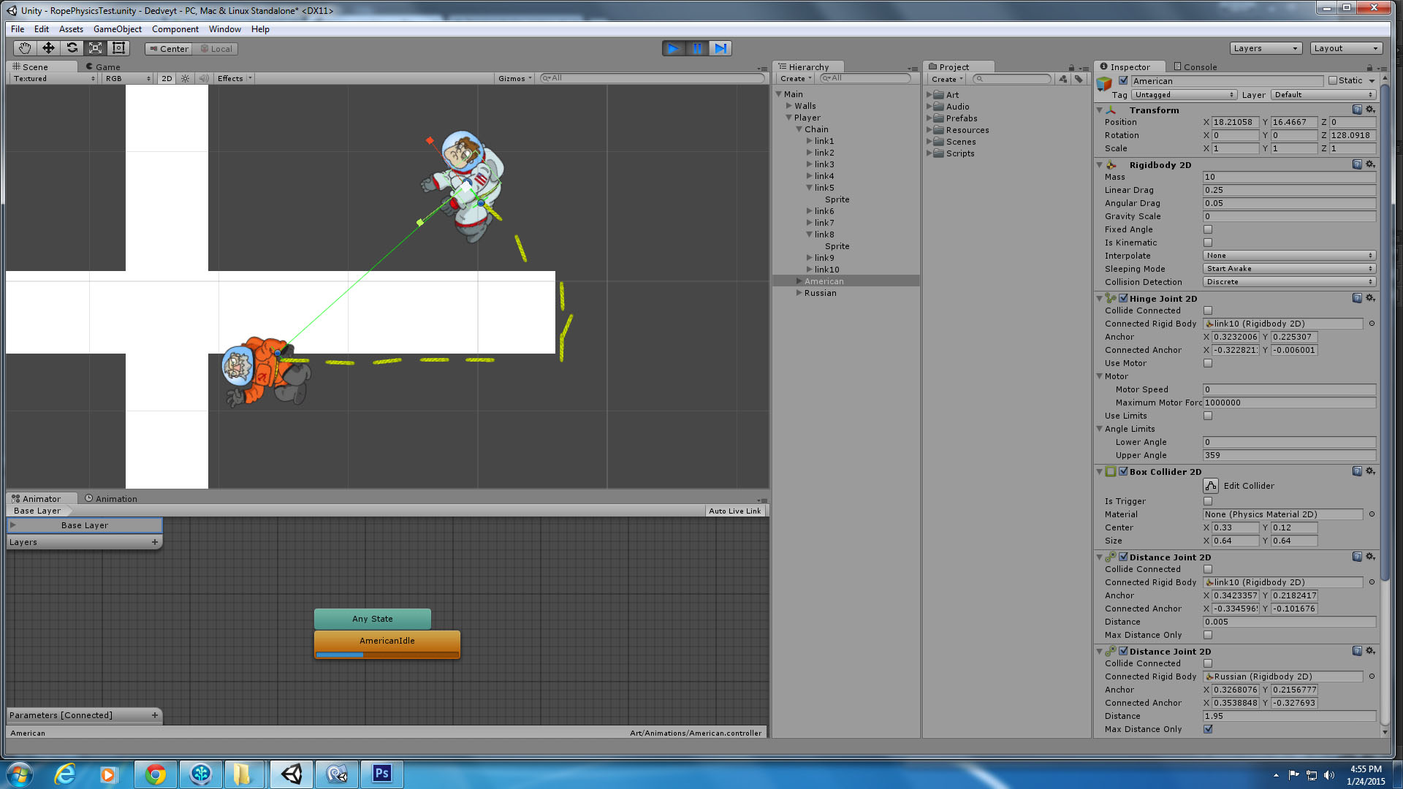Open the Interpolate dropdown

(x=1289, y=256)
